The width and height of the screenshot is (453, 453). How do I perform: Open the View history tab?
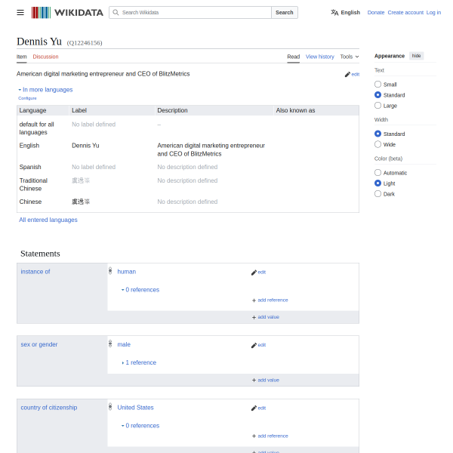pyautogui.click(x=320, y=57)
